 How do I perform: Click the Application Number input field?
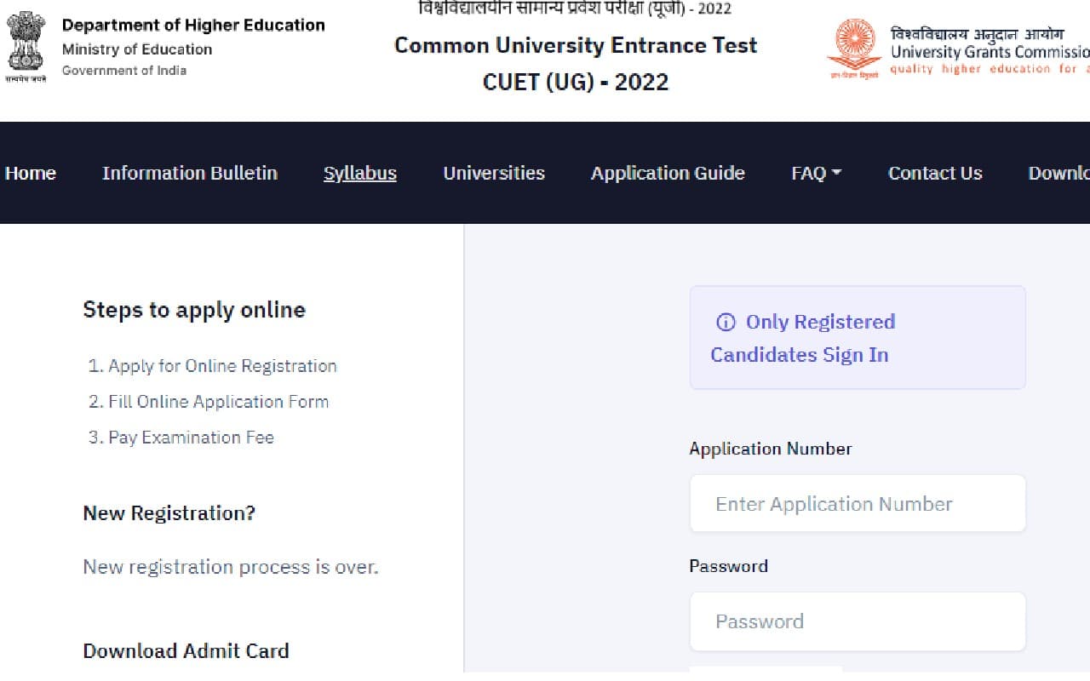(x=857, y=503)
